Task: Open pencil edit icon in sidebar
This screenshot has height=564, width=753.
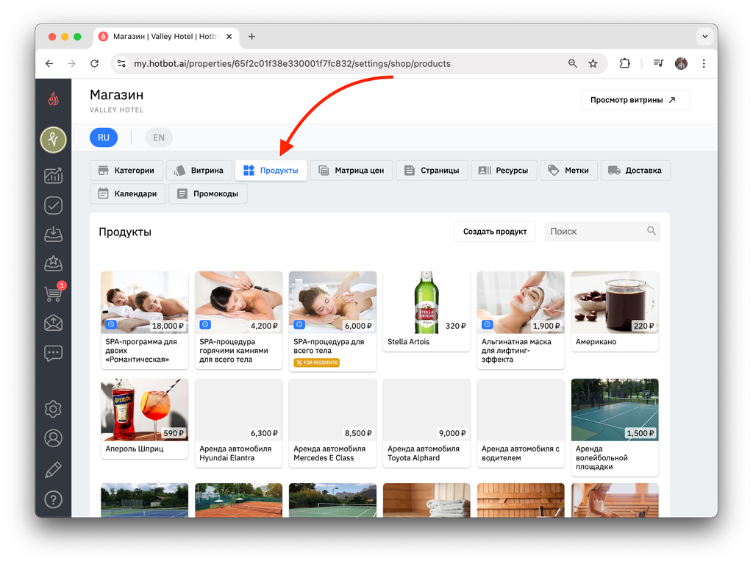Action: coord(53,469)
